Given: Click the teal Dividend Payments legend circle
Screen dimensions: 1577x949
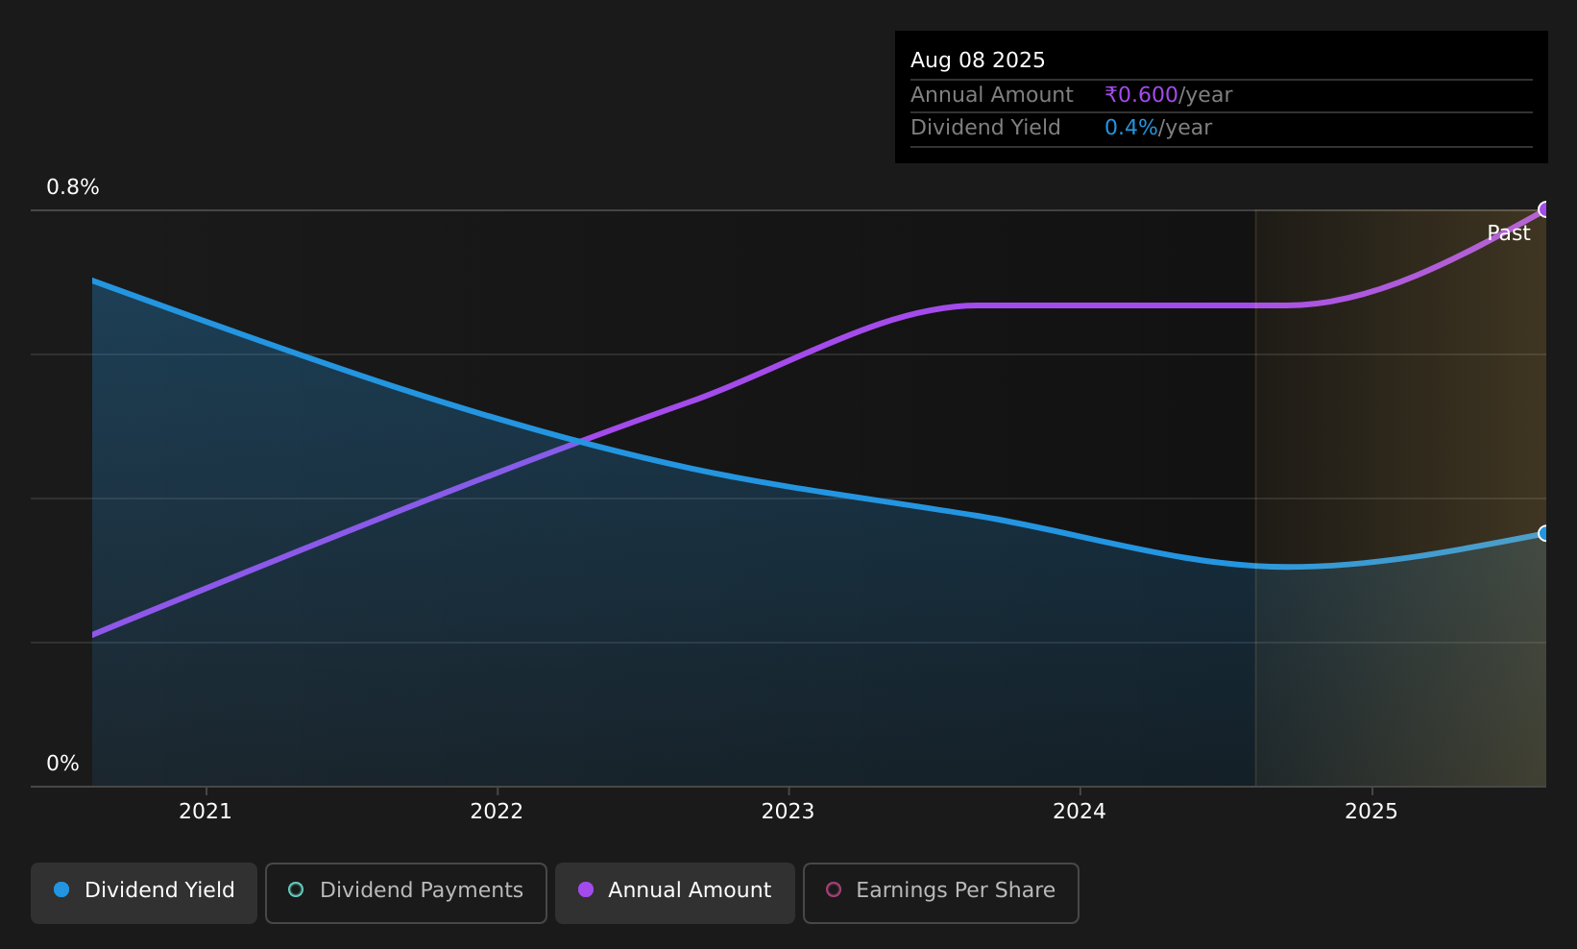Looking at the screenshot, I should click(296, 889).
